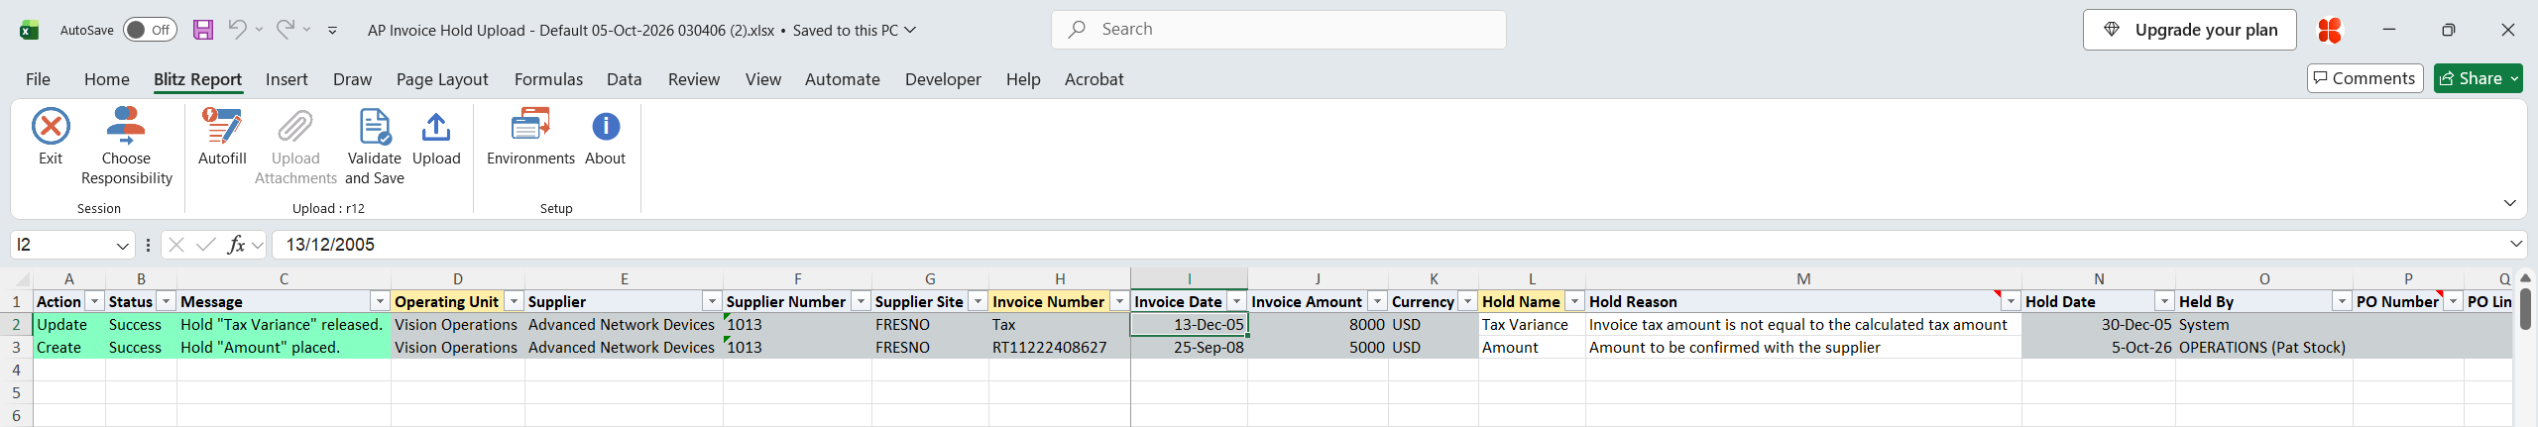This screenshot has height=427, width=2538.
Task: Open Choose Responsibility
Action: coord(126,147)
